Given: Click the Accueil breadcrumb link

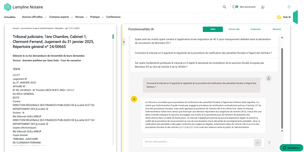Looking at the screenshot, I should coord(16,28).
